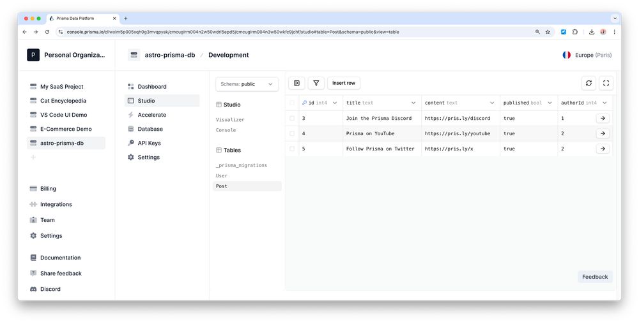Open a new browser tab with plus
Viewport: 639px width, 324px height.
125,18
